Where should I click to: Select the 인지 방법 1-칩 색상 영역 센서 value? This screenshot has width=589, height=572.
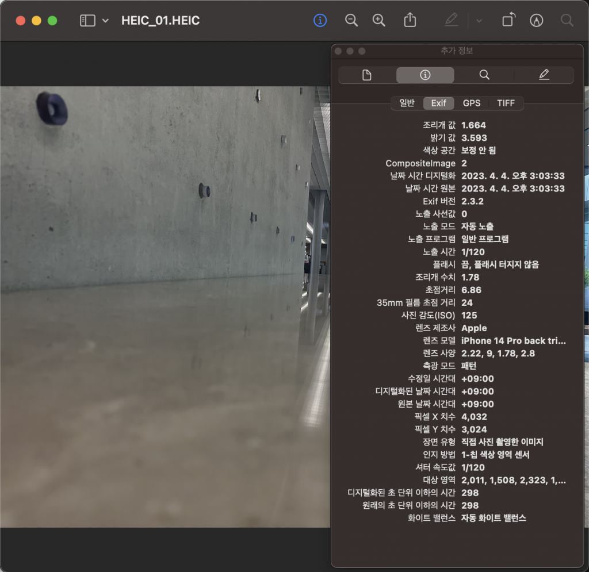[x=495, y=455]
